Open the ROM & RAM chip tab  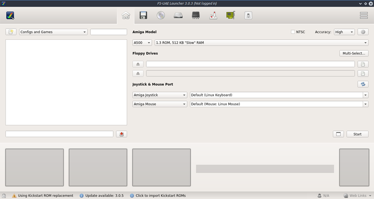pos(195,15)
